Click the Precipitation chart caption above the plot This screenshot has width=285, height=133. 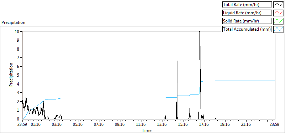click(x=13, y=22)
